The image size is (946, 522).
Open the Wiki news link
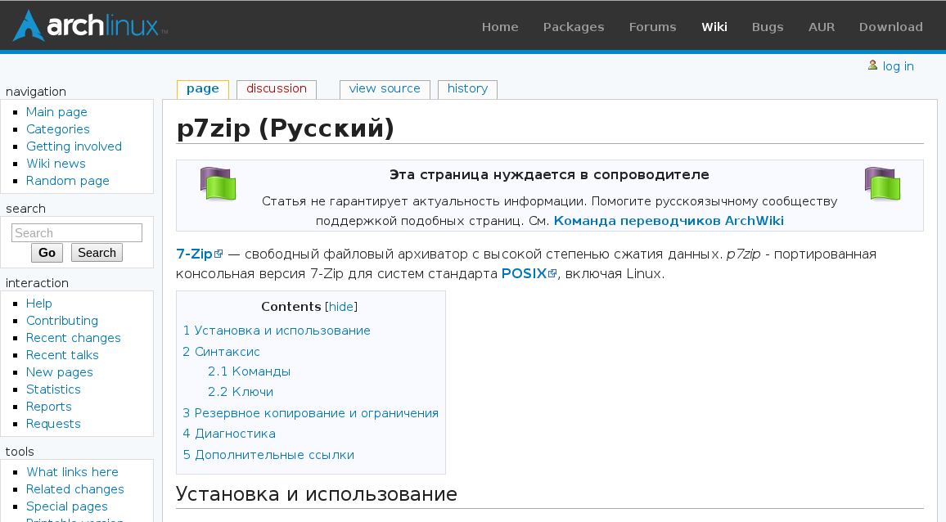pyautogui.click(x=56, y=164)
